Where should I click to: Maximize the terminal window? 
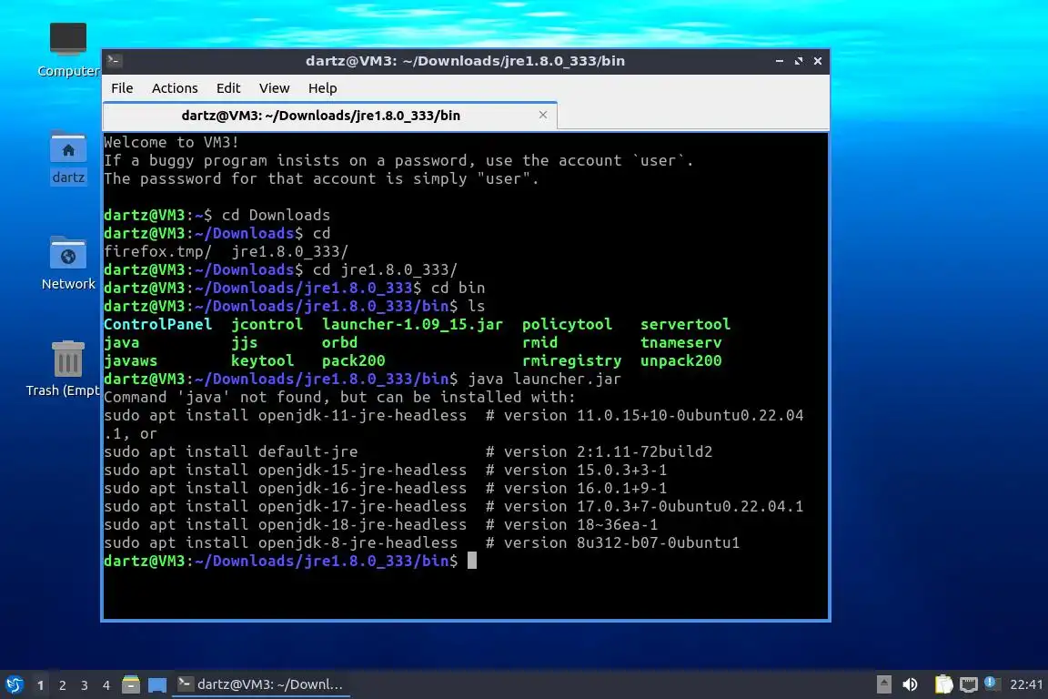[x=799, y=61]
